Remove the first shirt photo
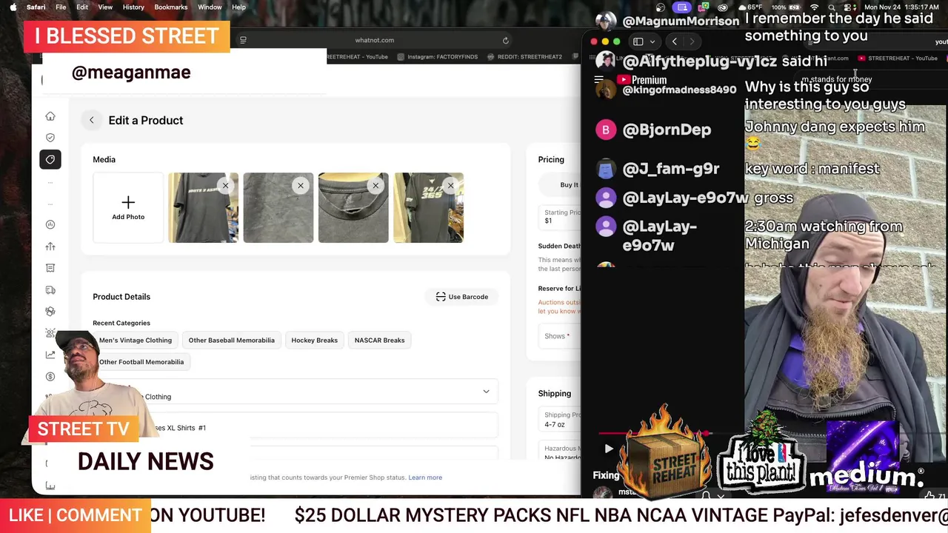Viewport: 948px width, 533px height. (225, 186)
